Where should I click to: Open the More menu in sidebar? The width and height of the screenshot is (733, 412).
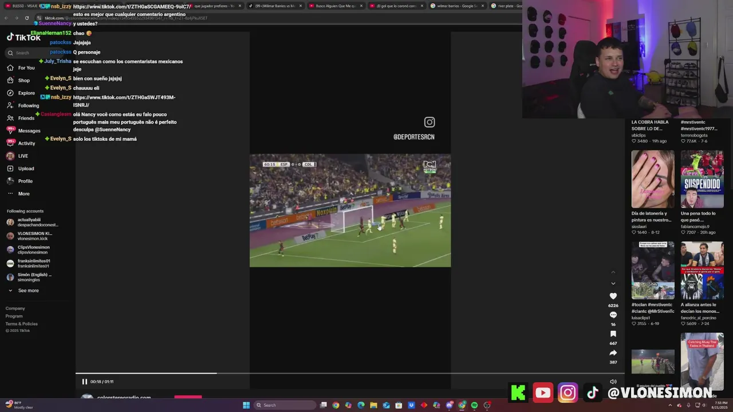18,193
